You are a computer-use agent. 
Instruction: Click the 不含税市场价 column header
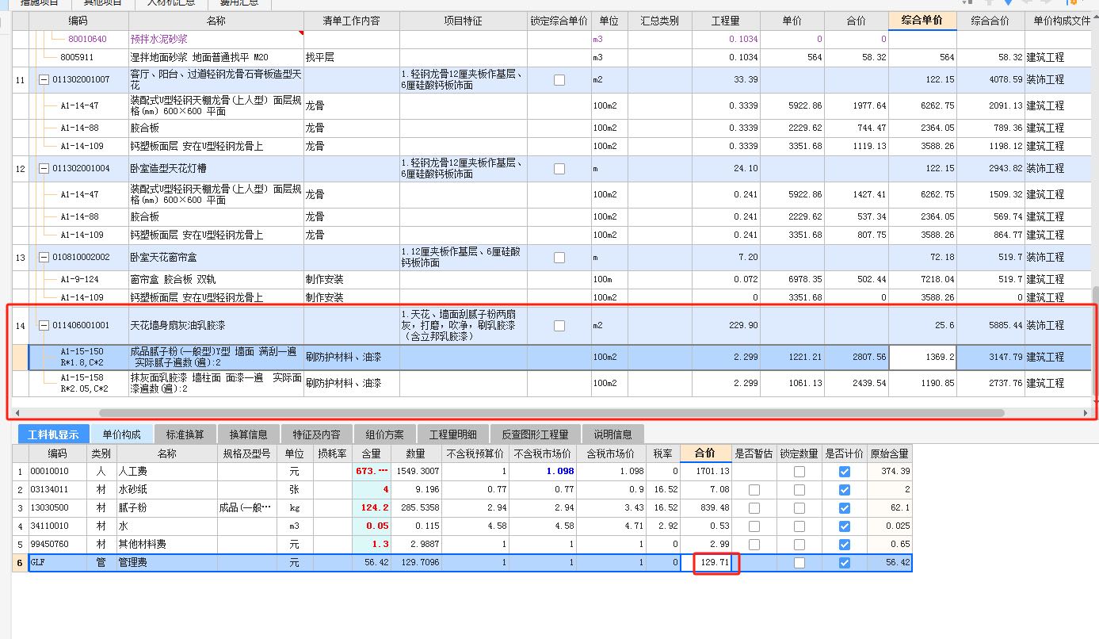click(541, 453)
